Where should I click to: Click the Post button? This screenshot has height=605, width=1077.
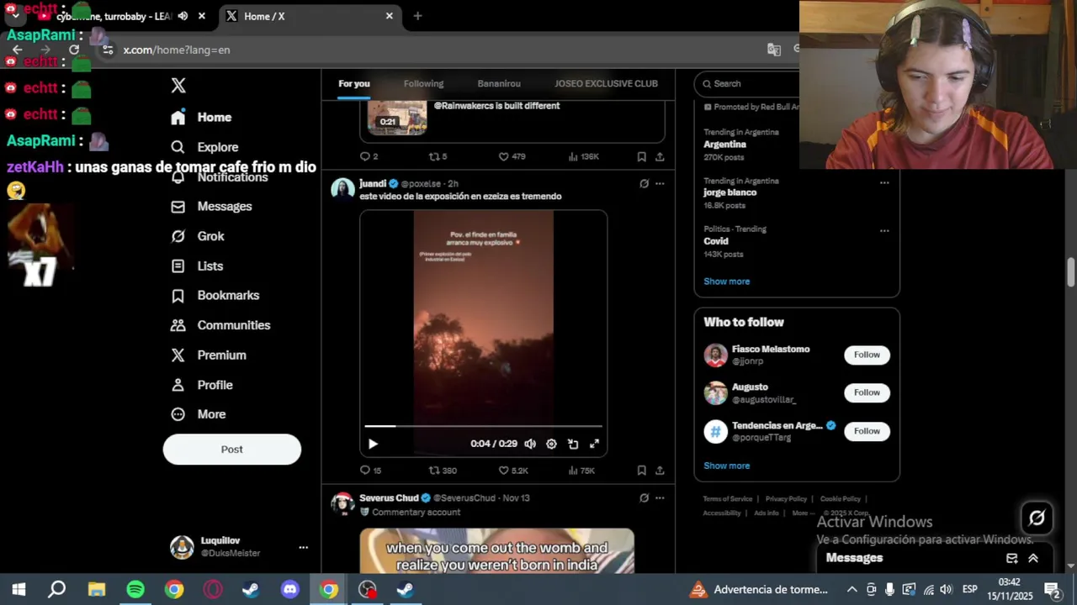231,450
